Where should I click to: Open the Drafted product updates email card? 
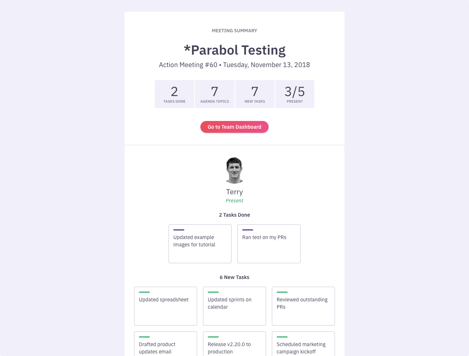tap(166, 345)
